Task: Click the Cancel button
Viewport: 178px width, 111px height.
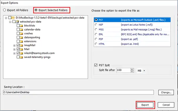Action: click(166, 105)
